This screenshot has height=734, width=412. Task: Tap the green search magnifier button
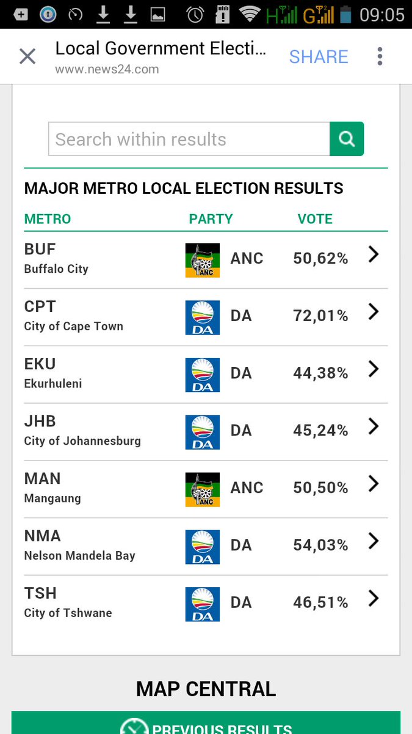(x=347, y=139)
